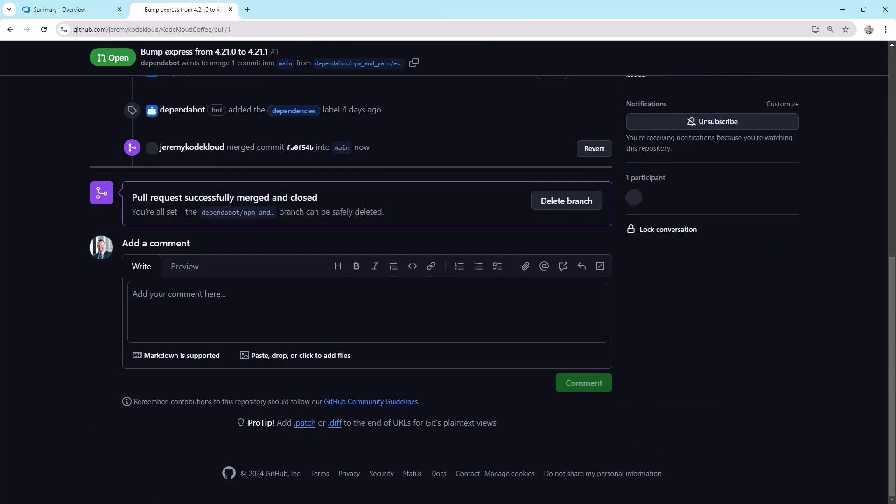Click the Heading formatting icon
This screenshot has height=504, width=896.
pyautogui.click(x=338, y=266)
